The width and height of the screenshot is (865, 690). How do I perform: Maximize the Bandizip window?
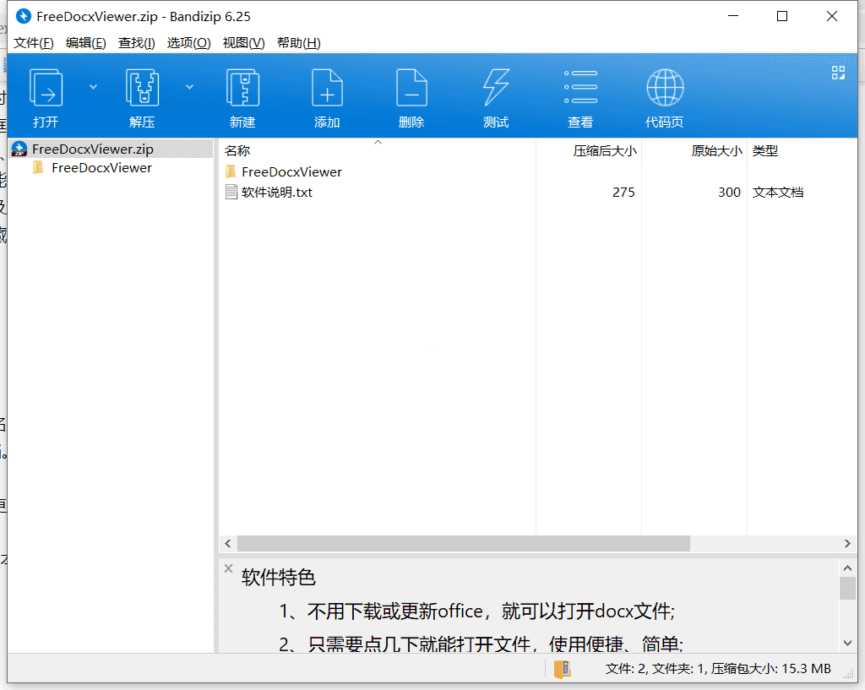(782, 16)
